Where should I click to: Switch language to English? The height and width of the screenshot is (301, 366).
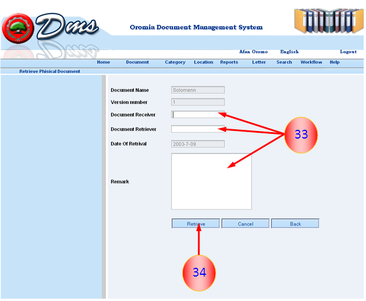(289, 52)
